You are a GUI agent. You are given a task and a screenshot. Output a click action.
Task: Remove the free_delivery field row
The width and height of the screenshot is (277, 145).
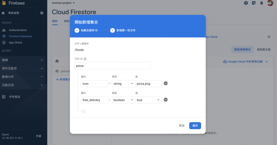point(166,100)
